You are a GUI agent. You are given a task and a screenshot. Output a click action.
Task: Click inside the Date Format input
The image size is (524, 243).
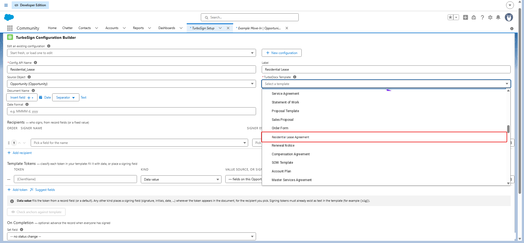[132, 111]
